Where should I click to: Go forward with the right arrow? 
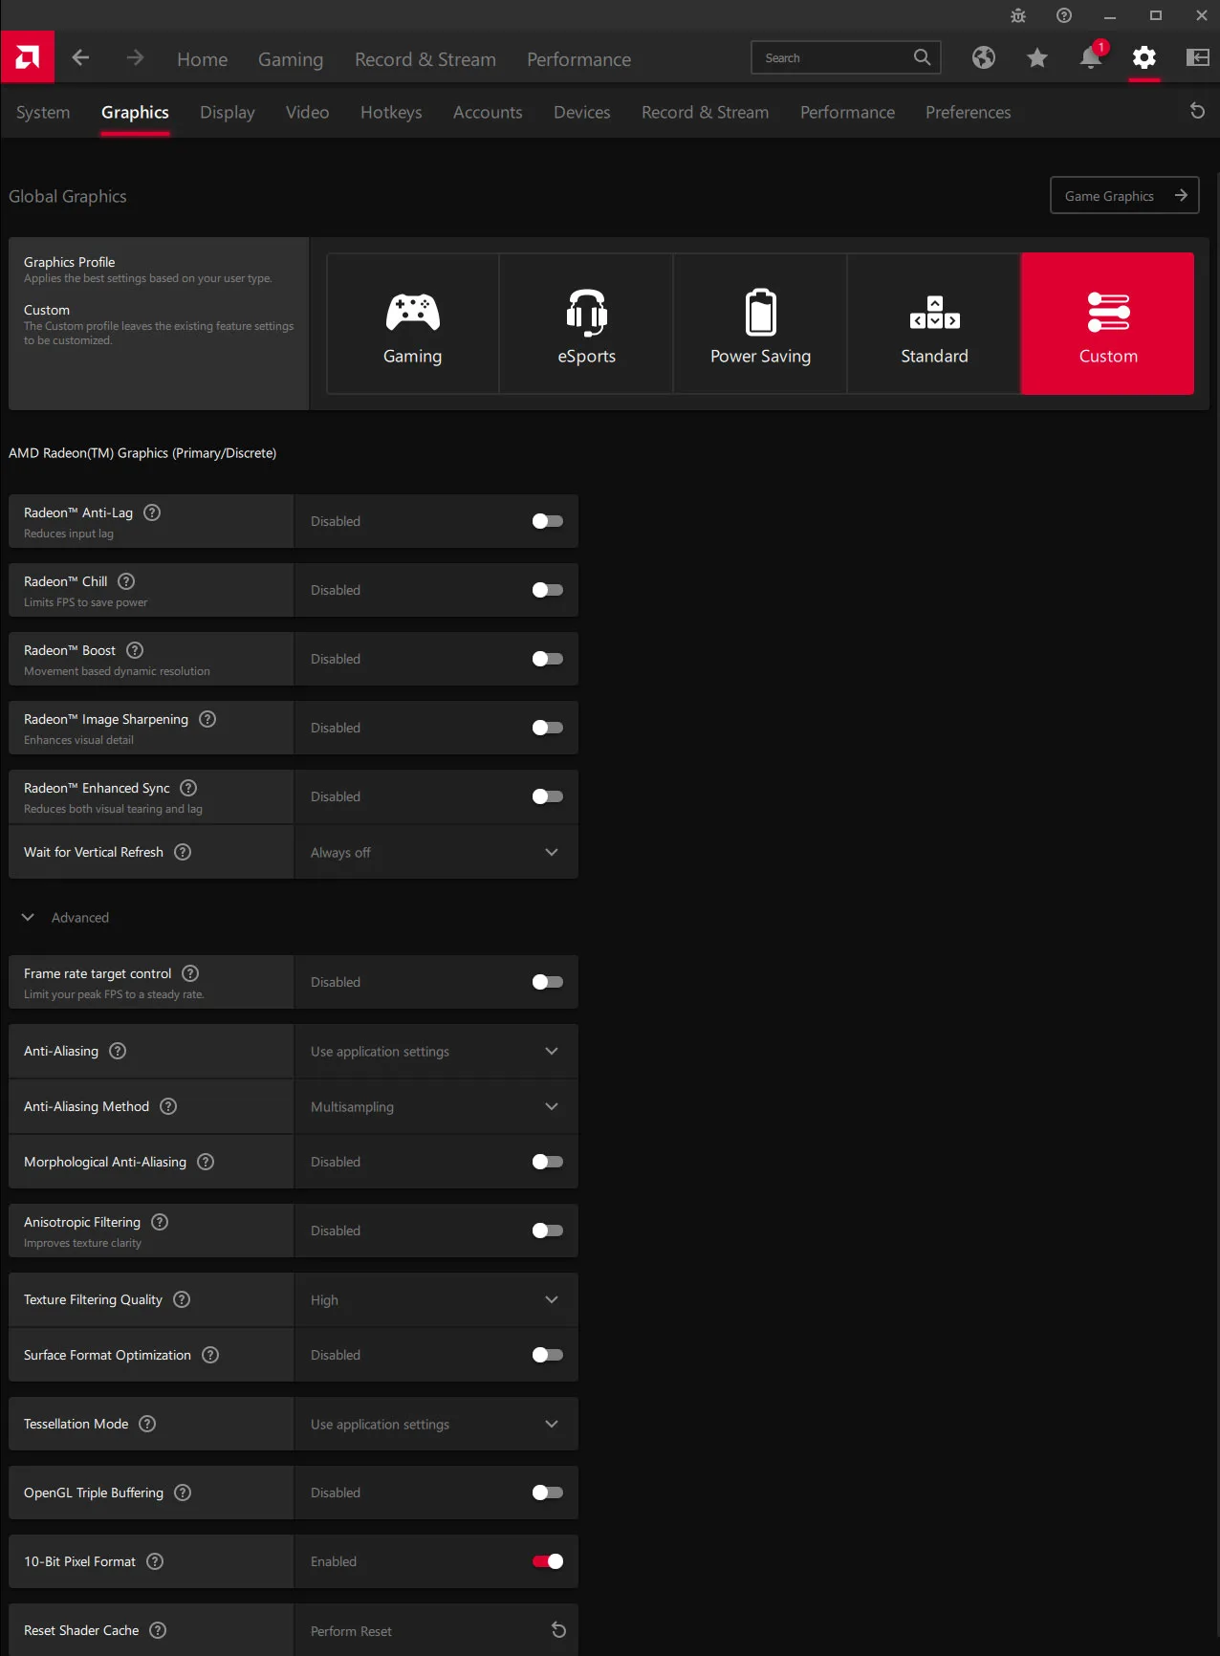pyautogui.click(x=135, y=58)
